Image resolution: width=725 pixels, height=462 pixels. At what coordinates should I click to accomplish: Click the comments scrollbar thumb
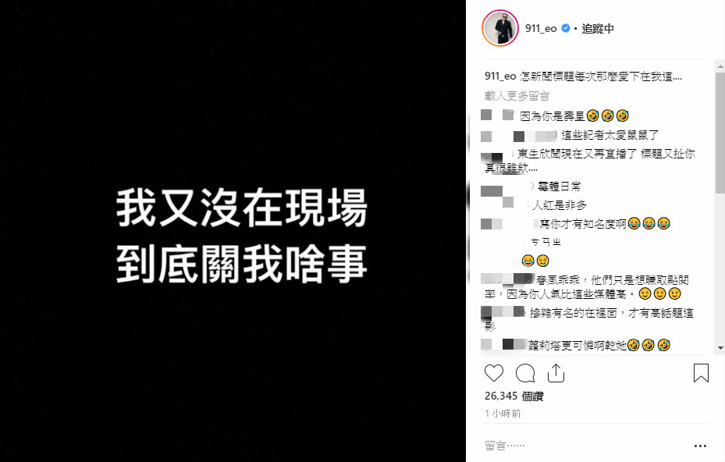(x=720, y=132)
